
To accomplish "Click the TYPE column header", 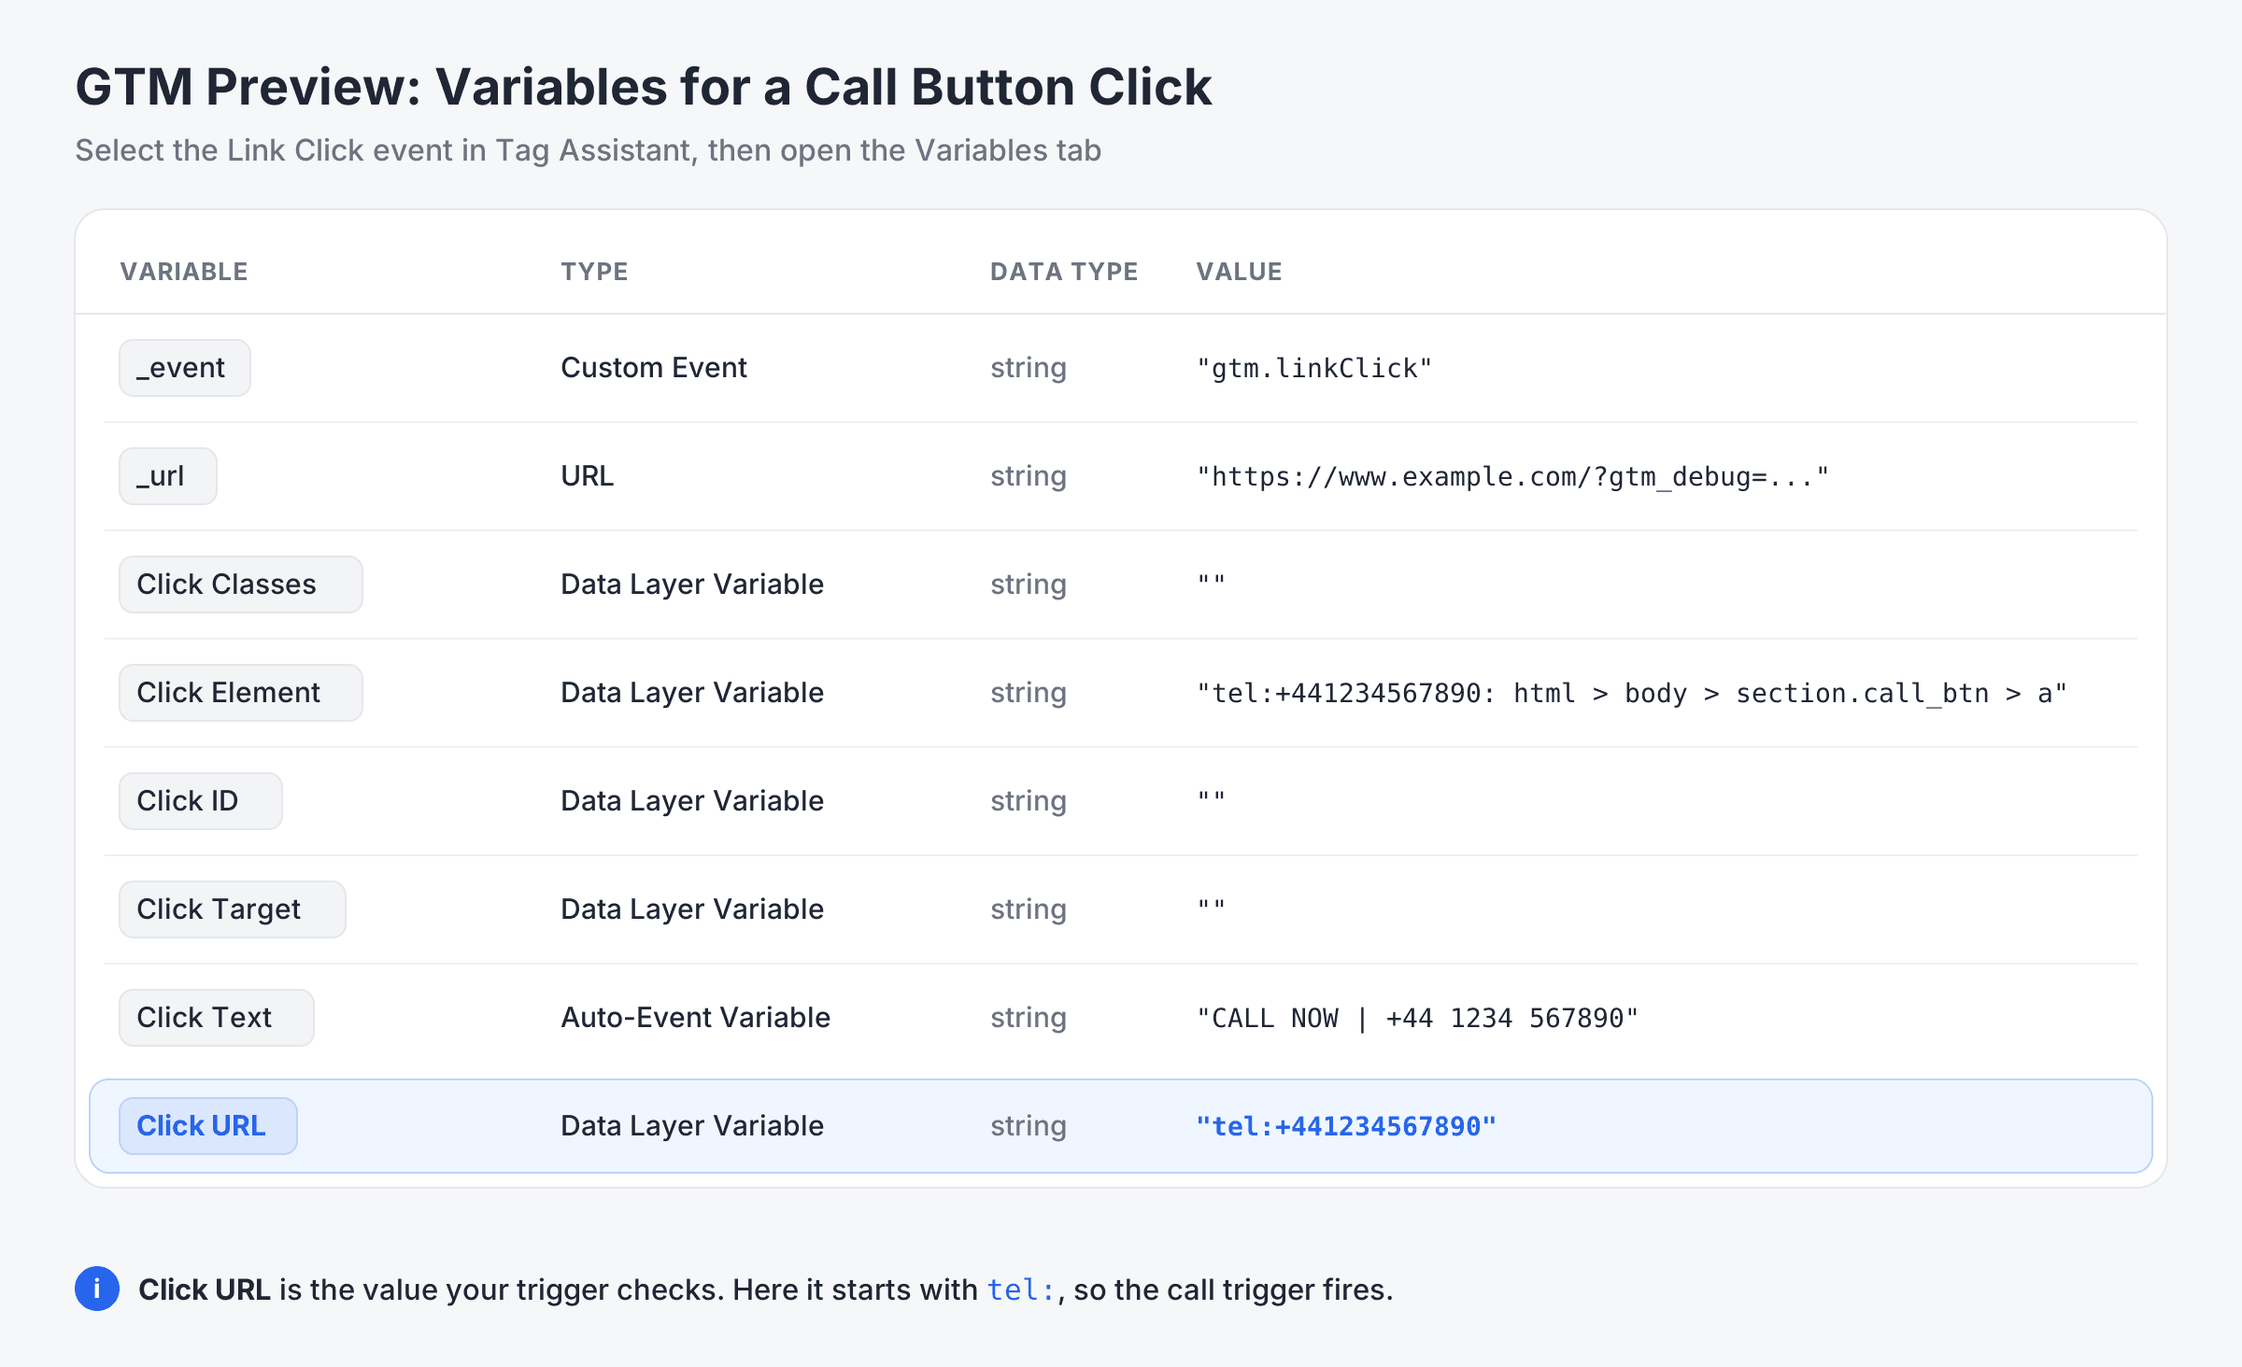I will pyautogui.click(x=594, y=272).
